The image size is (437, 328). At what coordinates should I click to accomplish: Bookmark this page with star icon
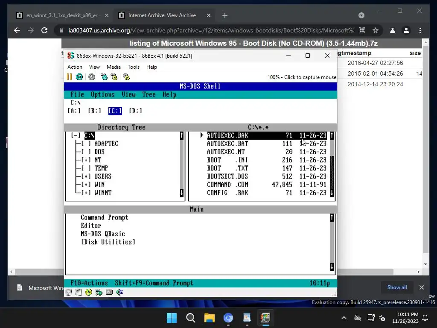(x=376, y=30)
